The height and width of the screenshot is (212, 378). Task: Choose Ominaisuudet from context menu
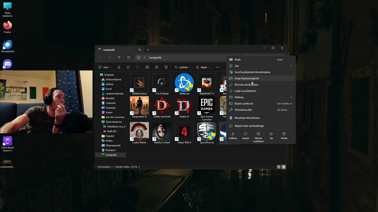click(x=261, y=110)
